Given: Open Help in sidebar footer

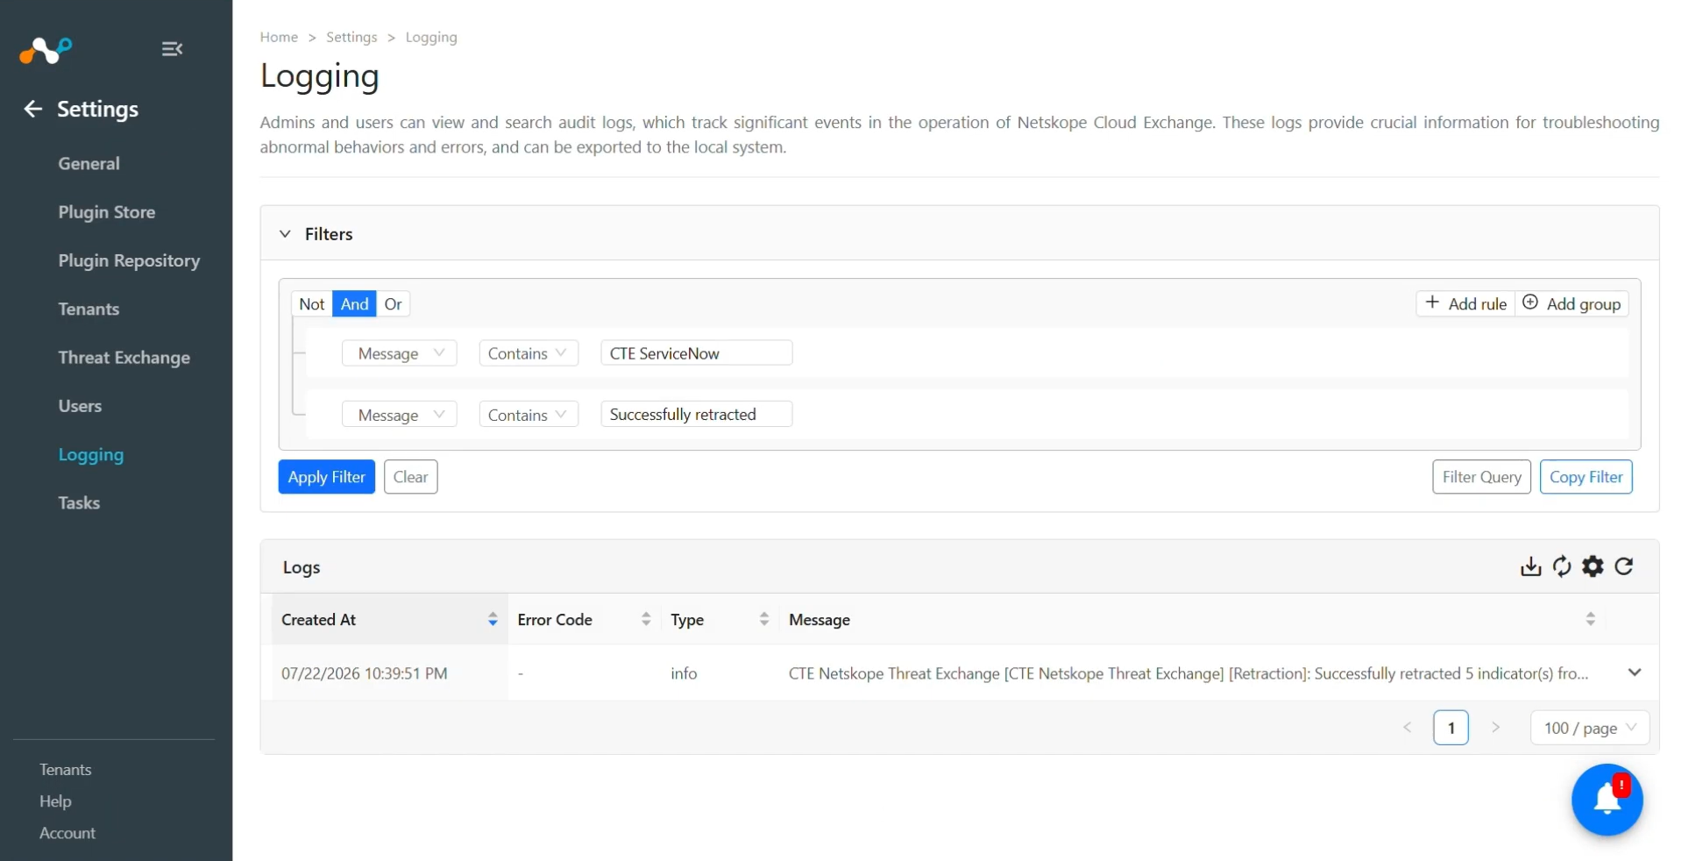Looking at the screenshot, I should coord(55,801).
